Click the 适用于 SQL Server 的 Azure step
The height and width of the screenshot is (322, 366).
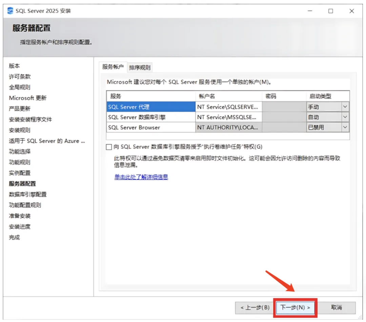point(47,141)
